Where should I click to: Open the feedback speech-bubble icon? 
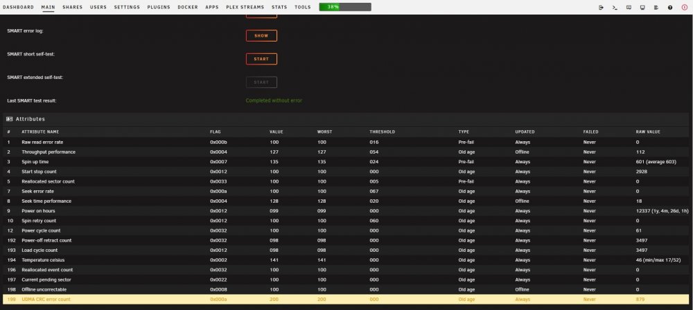coord(629,8)
